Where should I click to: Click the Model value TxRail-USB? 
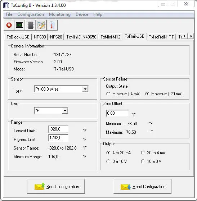[64, 69]
